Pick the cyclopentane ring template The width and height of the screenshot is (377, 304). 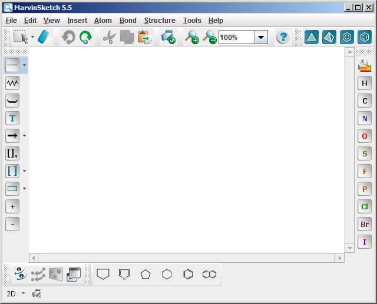click(x=145, y=274)
